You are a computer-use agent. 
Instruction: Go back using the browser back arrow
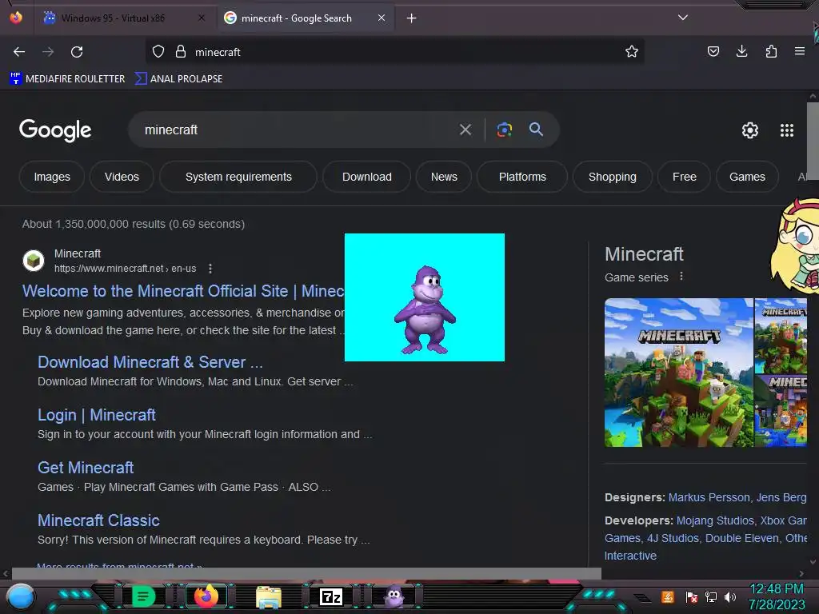(x=19, y=52)
